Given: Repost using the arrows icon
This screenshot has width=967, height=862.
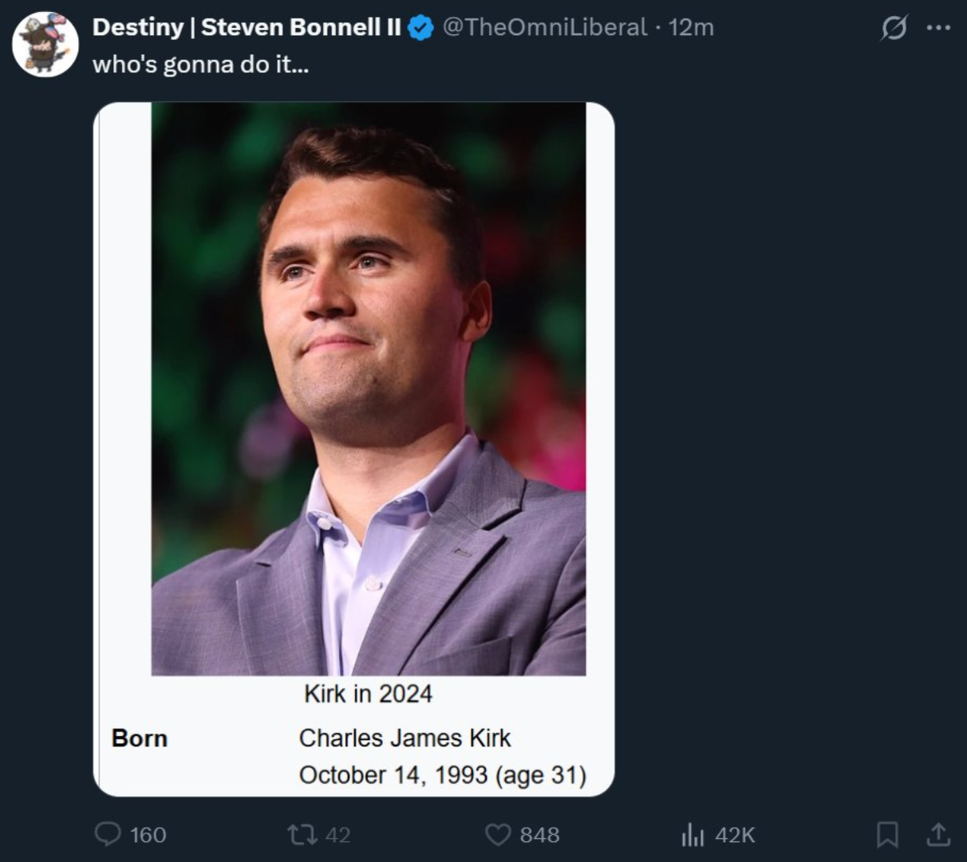Looking at the screenshot, I should click(x=301, y=835).
